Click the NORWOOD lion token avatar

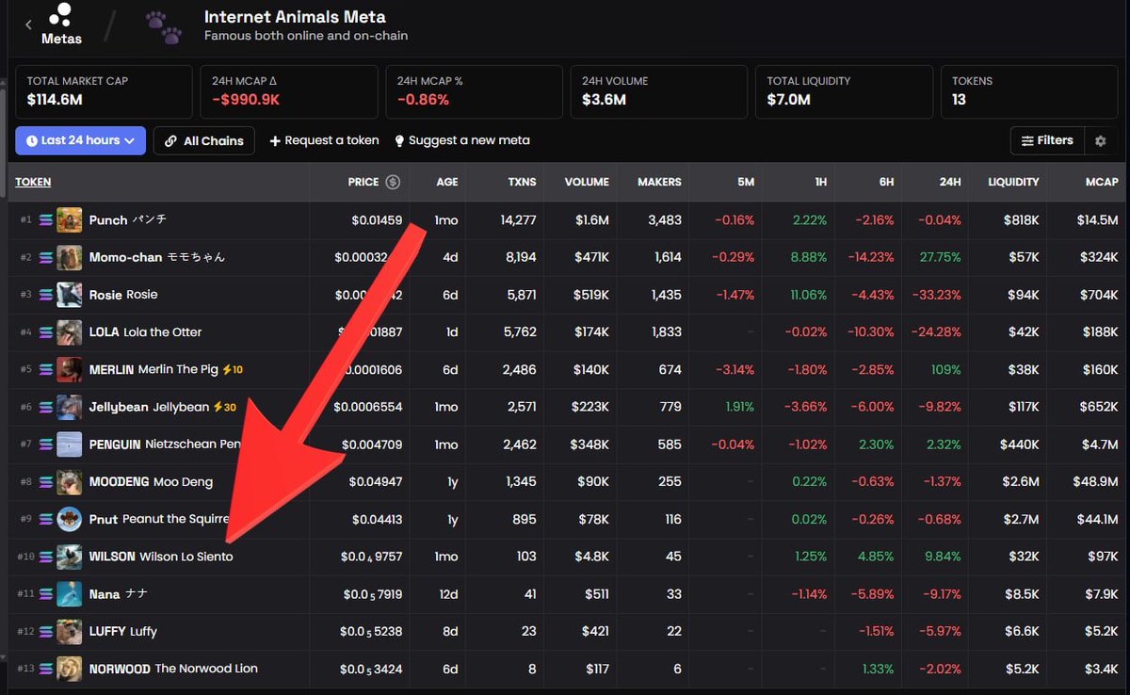click(x=69, y=669)
